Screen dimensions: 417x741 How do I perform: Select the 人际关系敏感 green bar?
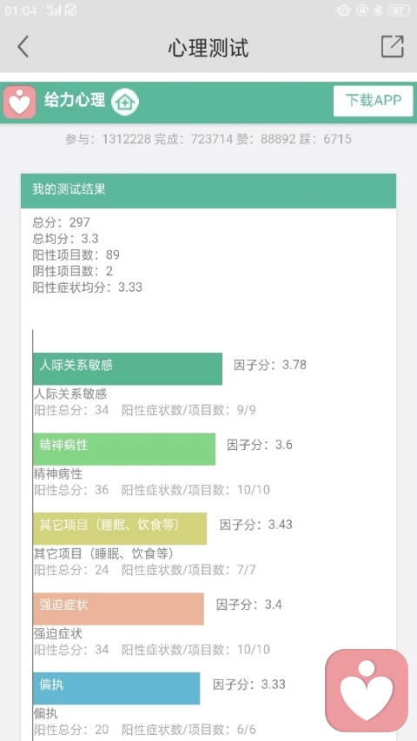[x=128, y=368]
